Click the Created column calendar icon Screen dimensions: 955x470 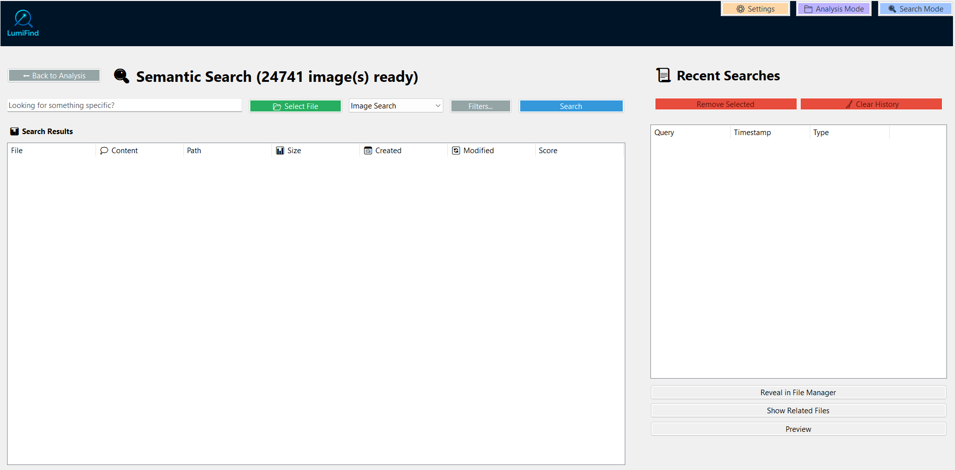click(368, 151)
